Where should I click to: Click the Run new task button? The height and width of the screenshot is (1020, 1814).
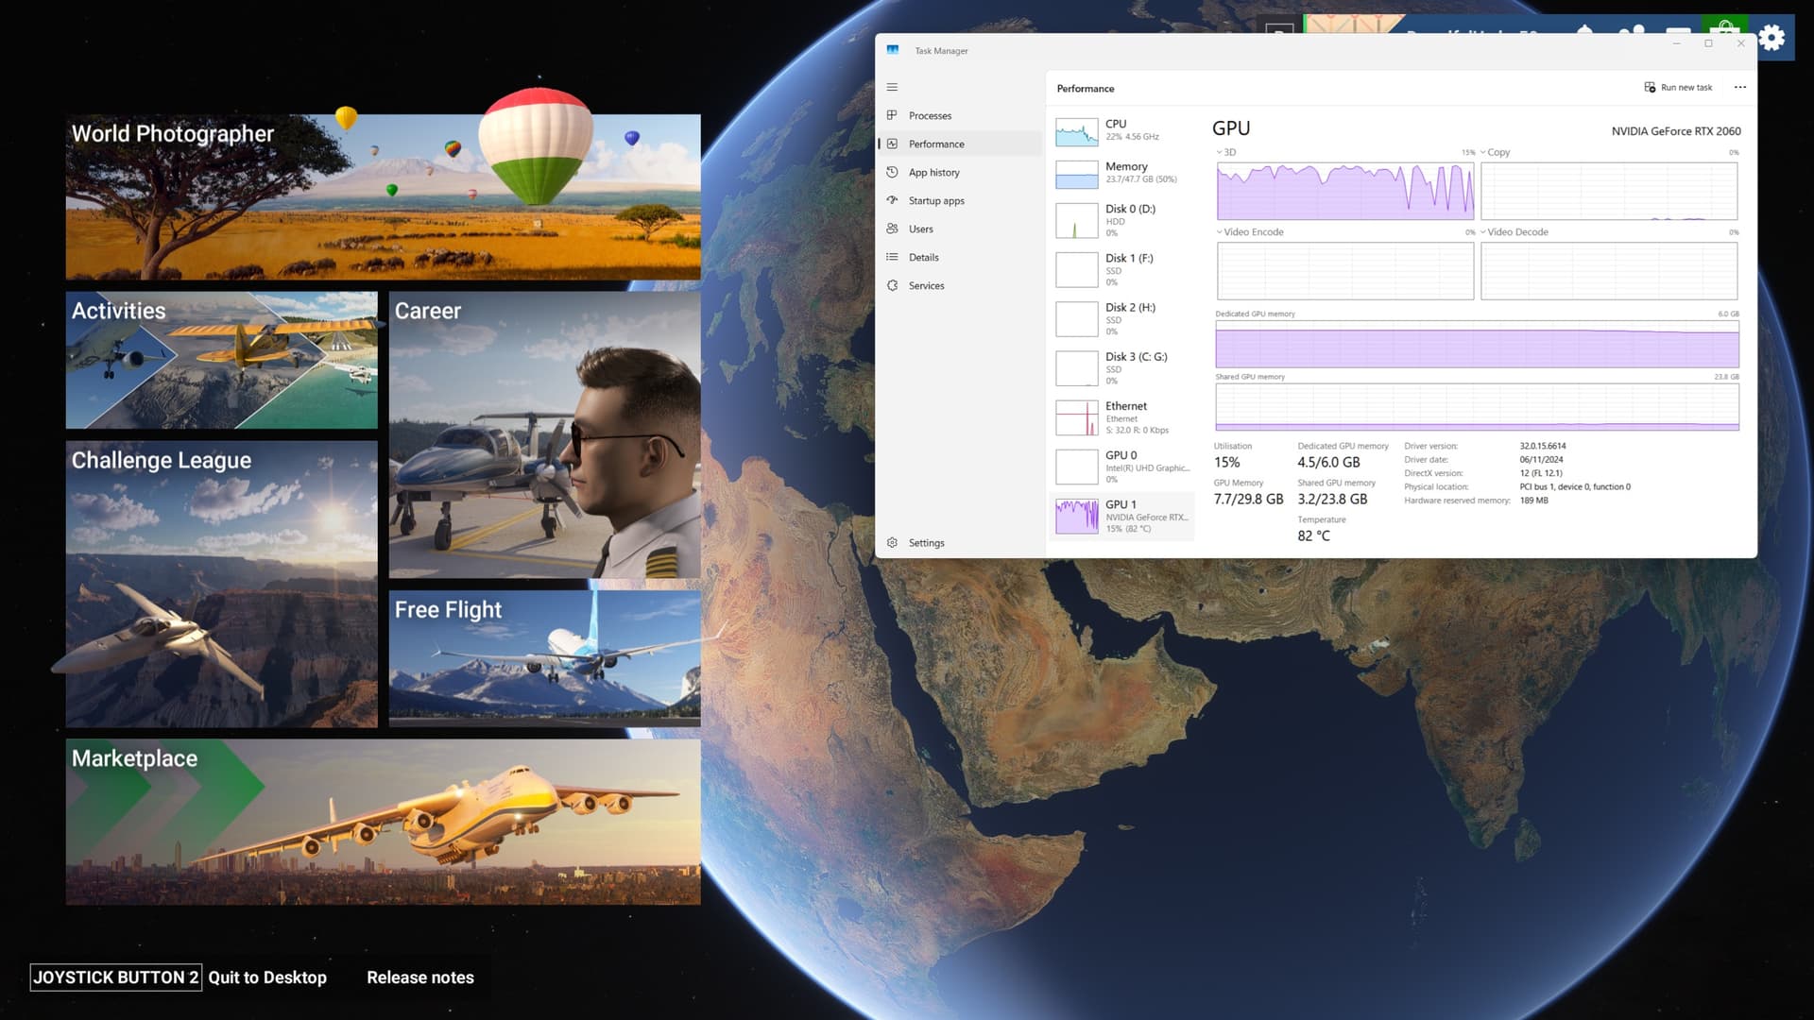click(x=1678, y=88)
